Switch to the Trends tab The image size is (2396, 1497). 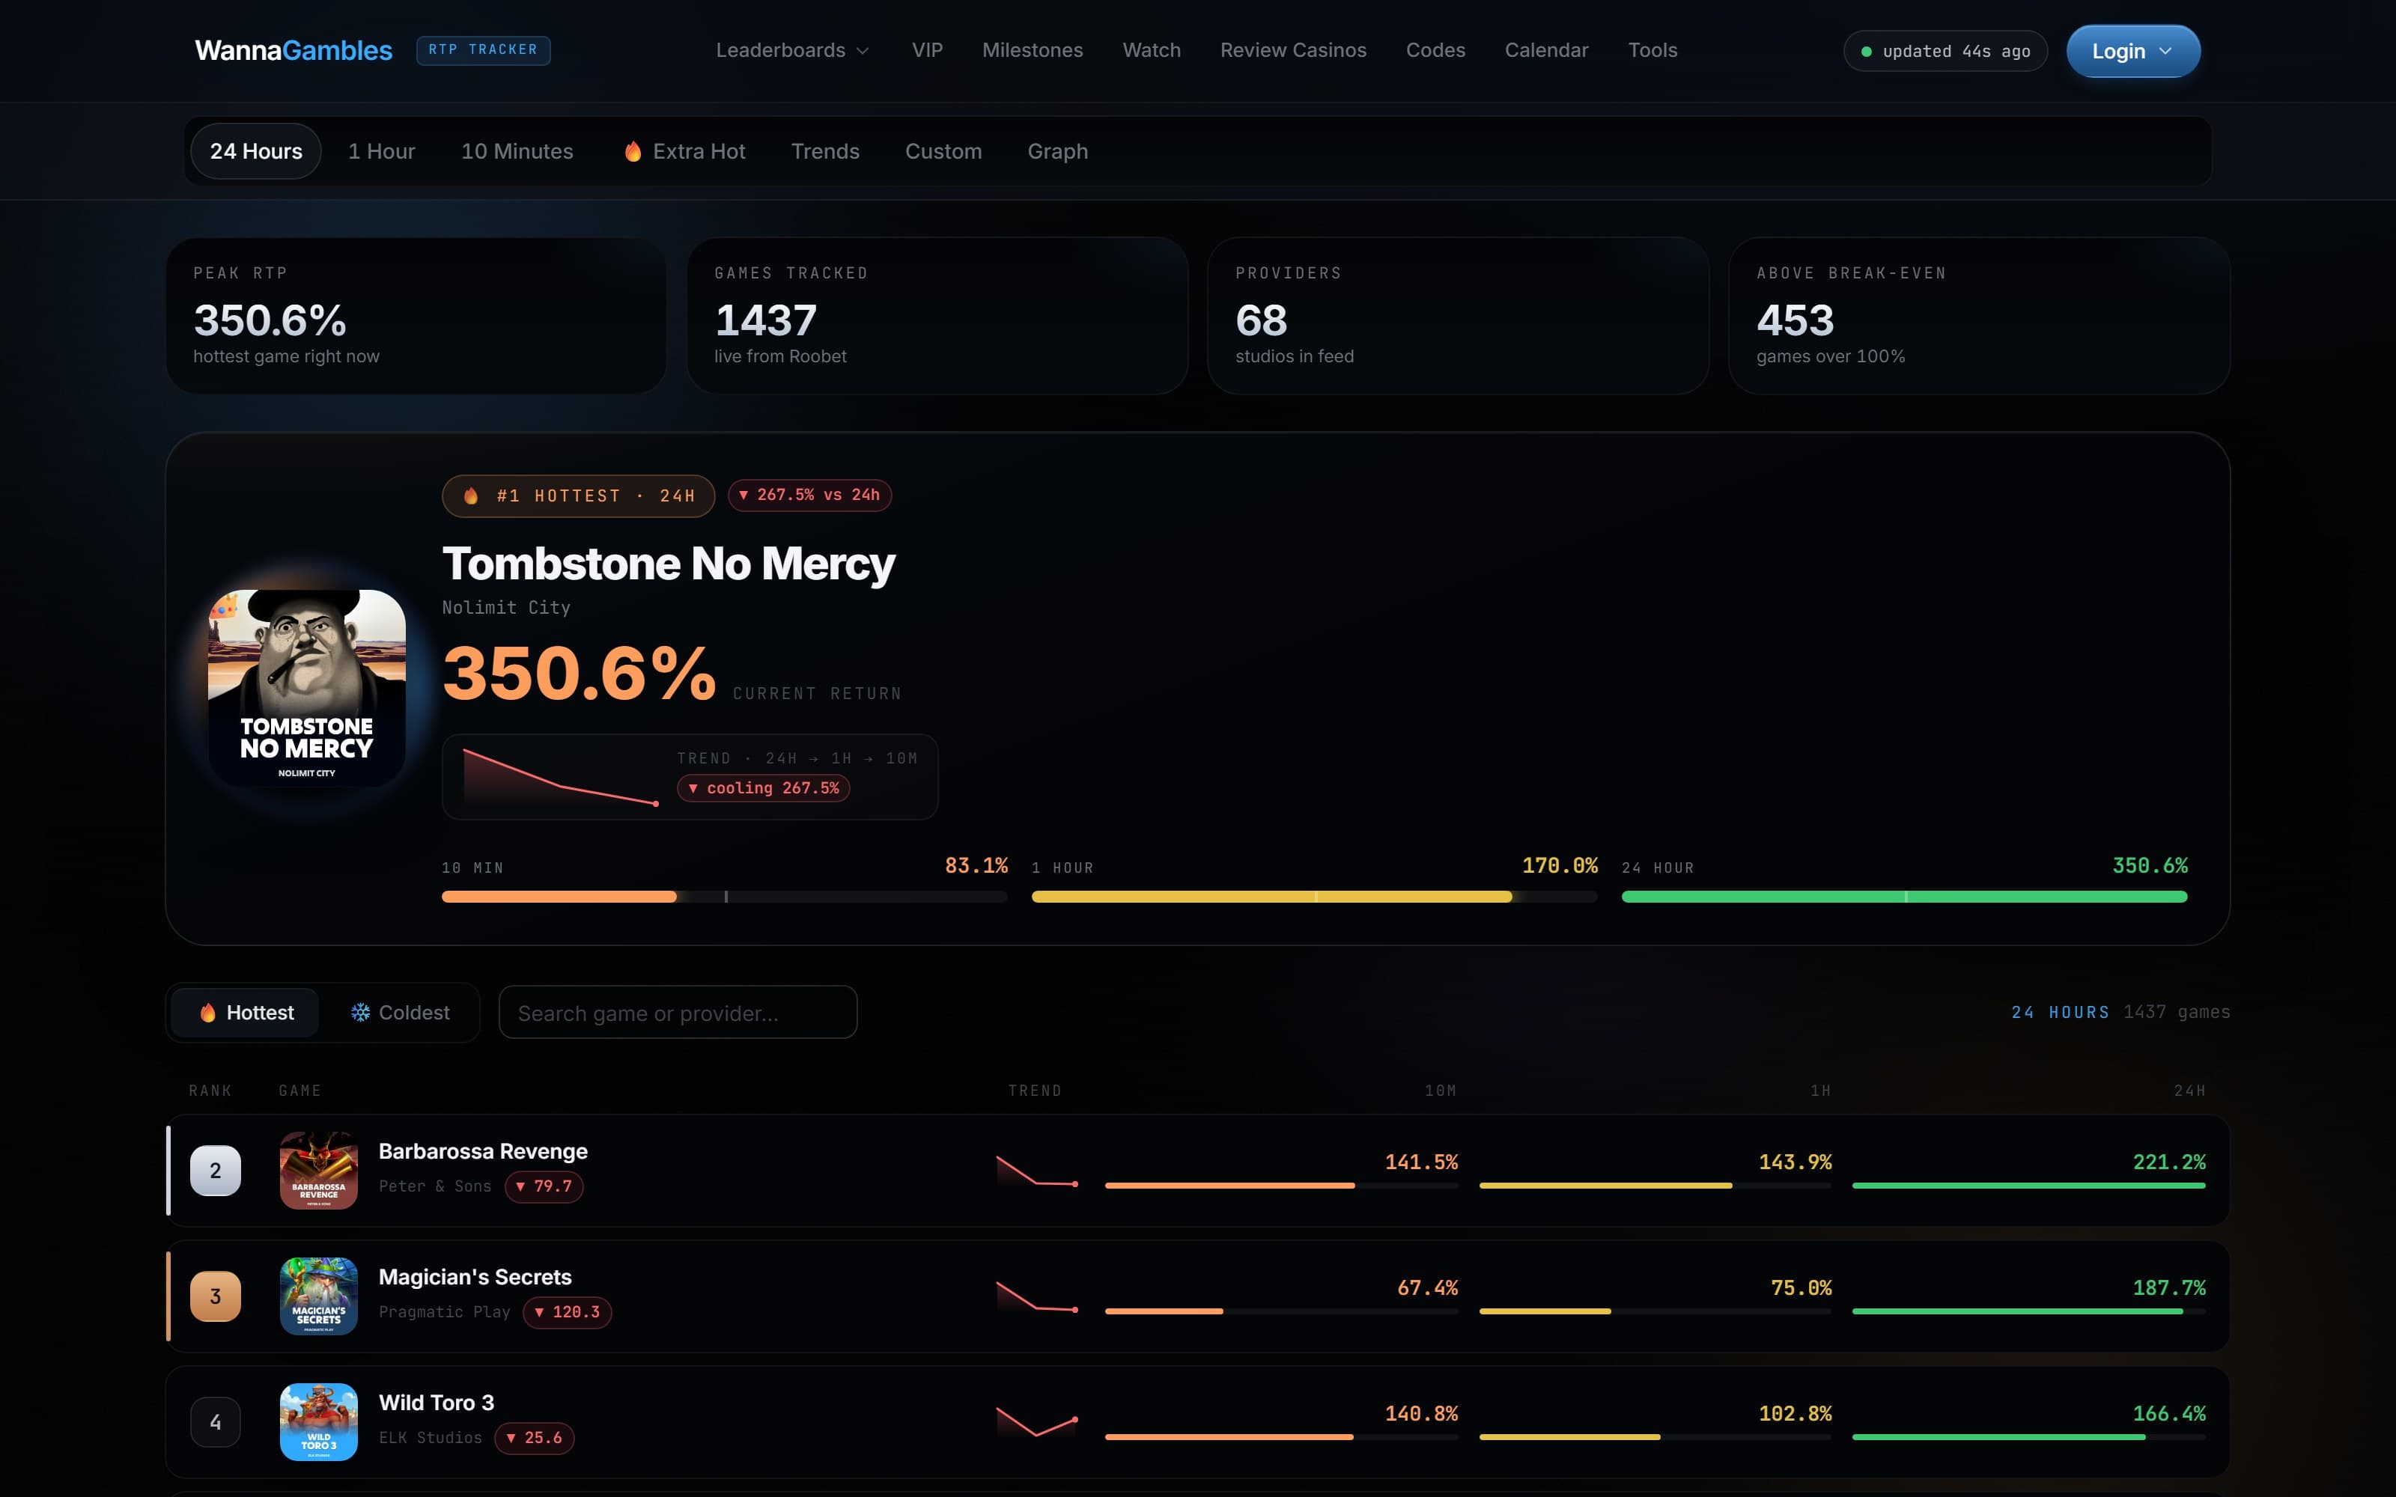click(824, 151)
